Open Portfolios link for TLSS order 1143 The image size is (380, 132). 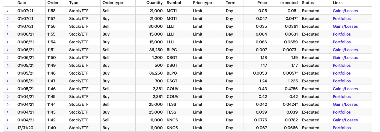click(x=342, y=112)
